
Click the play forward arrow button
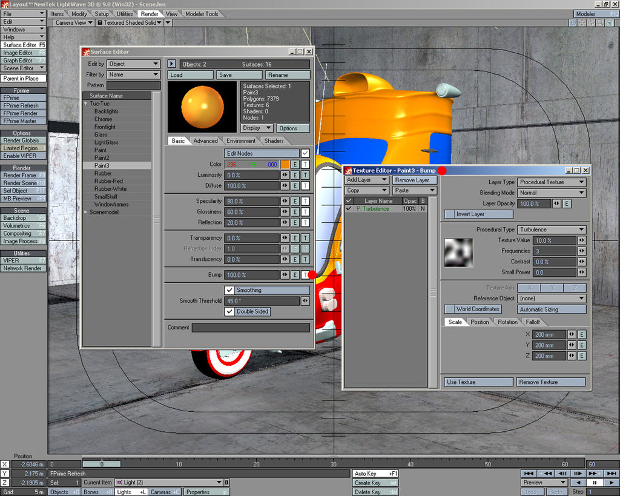point(611,483)
